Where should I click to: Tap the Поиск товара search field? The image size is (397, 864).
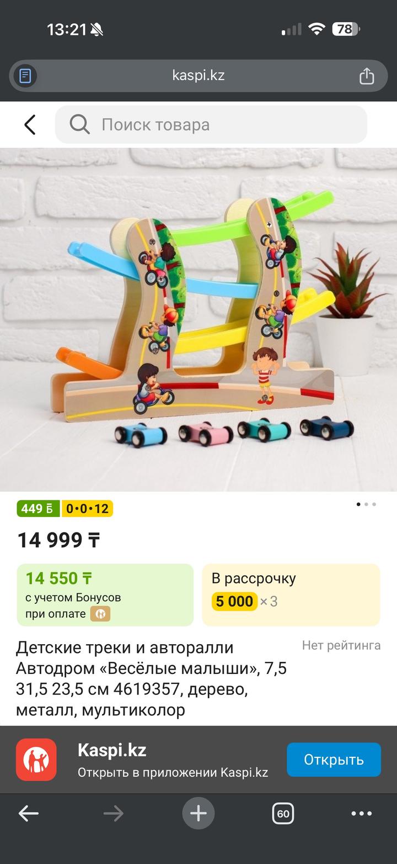tap(211, 125)
